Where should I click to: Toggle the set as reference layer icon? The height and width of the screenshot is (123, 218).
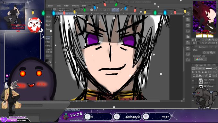[196, 72]
